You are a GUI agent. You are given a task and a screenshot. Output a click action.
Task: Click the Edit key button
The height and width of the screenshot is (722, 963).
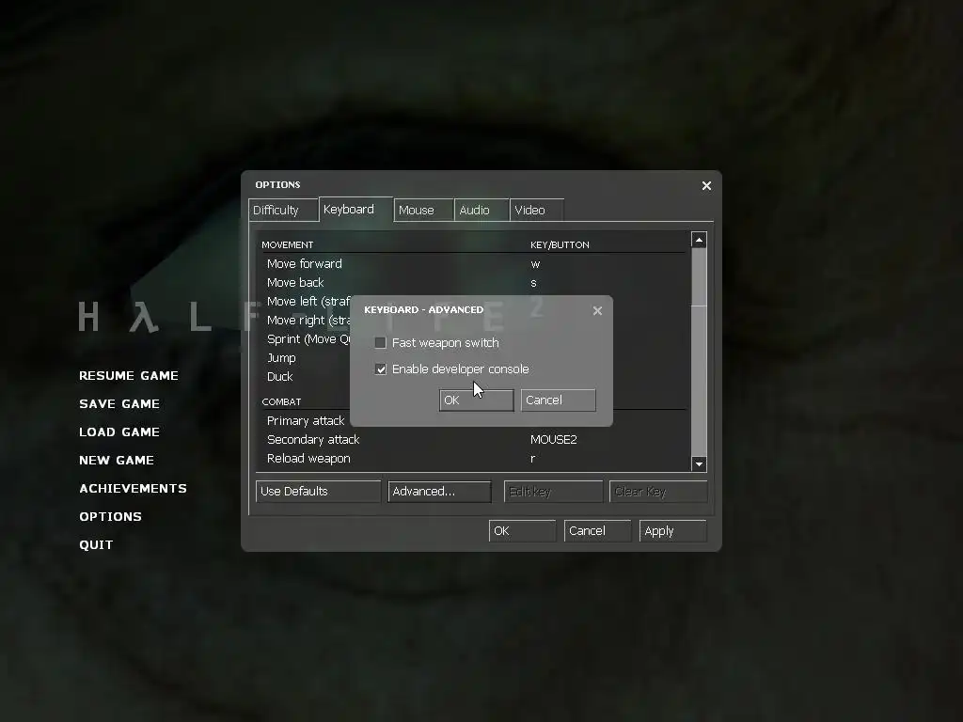point(553,491)
